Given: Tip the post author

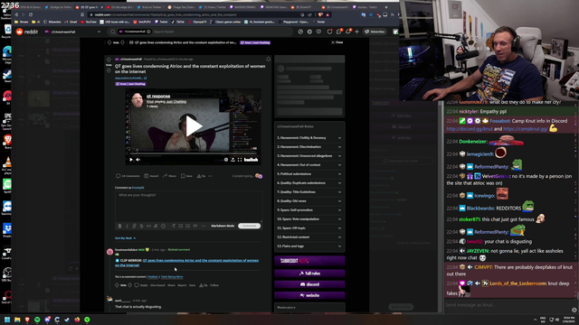Looking at the screenshot, I should (x=201, y=176).
